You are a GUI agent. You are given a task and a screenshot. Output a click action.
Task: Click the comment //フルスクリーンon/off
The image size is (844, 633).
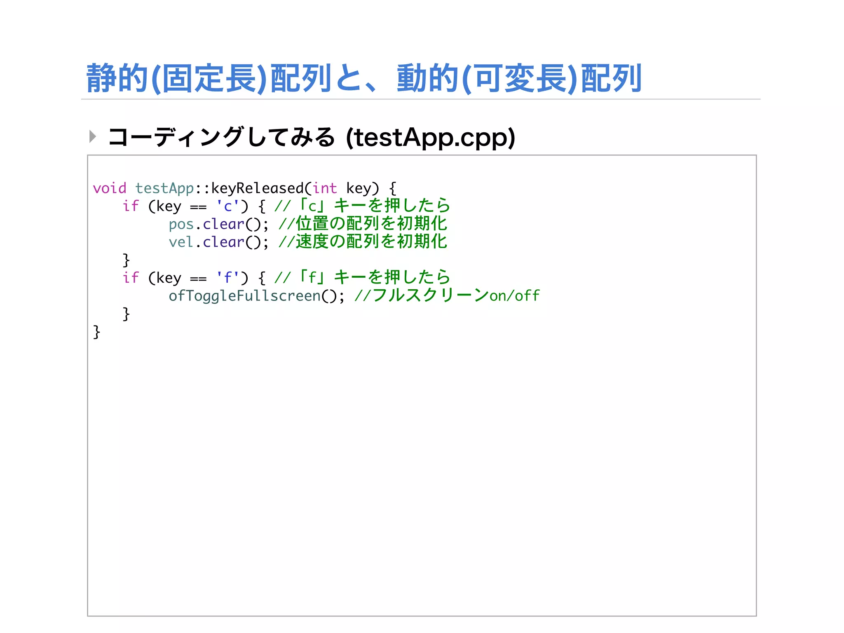447,295
